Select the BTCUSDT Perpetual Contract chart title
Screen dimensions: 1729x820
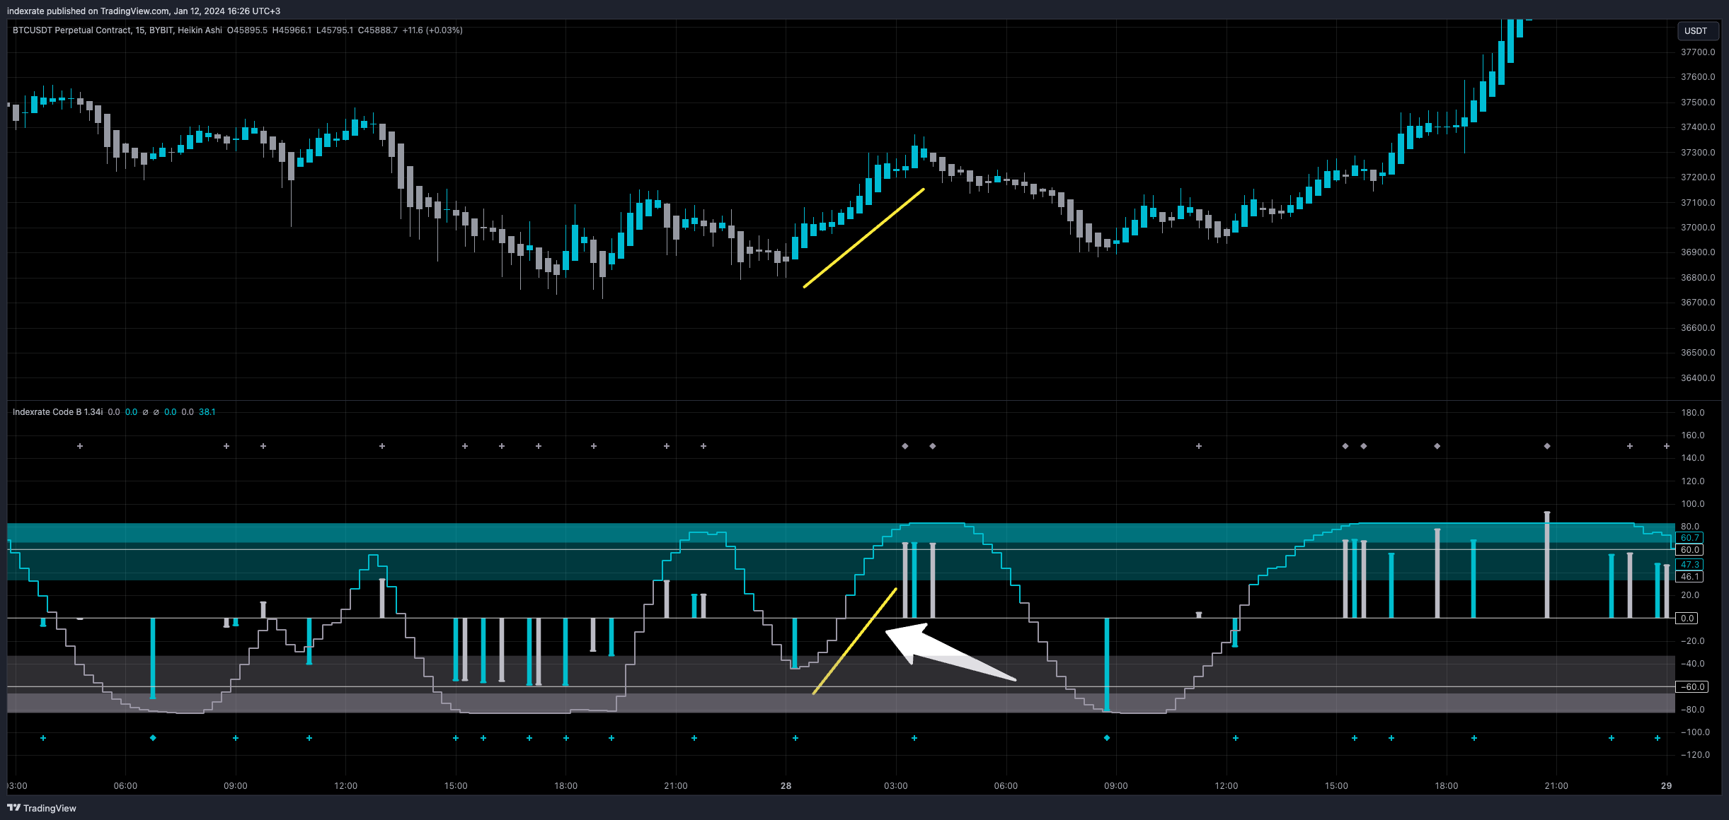click(71, 30)
